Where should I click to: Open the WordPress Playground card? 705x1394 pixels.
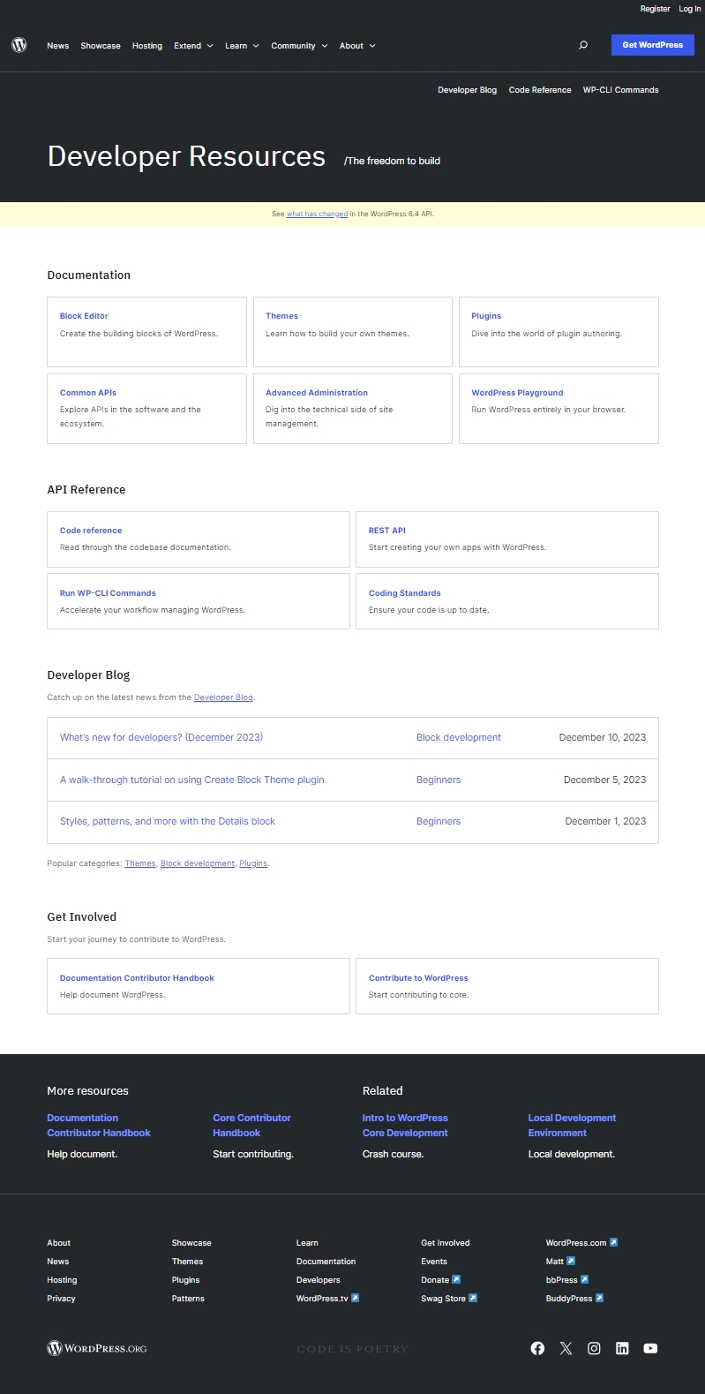pyautogui.click(x=559, y=409)
